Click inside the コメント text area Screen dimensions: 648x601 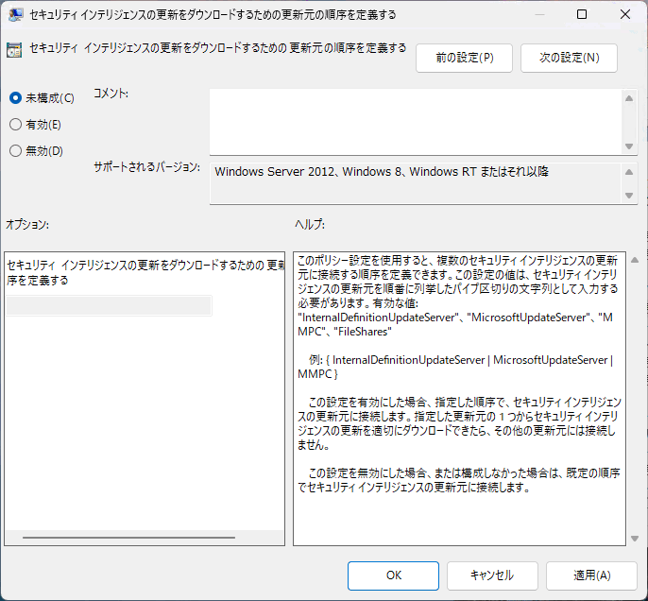(x=416, y=120)
